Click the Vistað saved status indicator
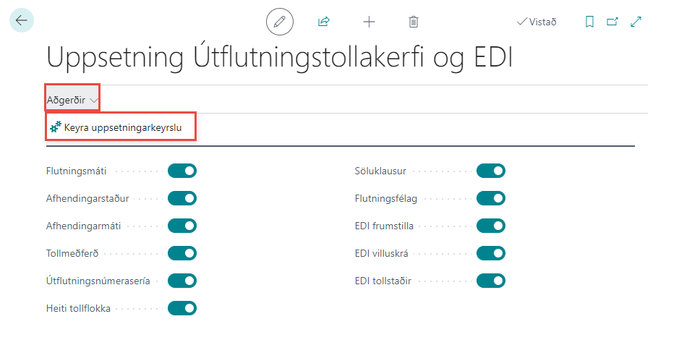The width and height of the screenshot is (692, 345). pos(537,22)
